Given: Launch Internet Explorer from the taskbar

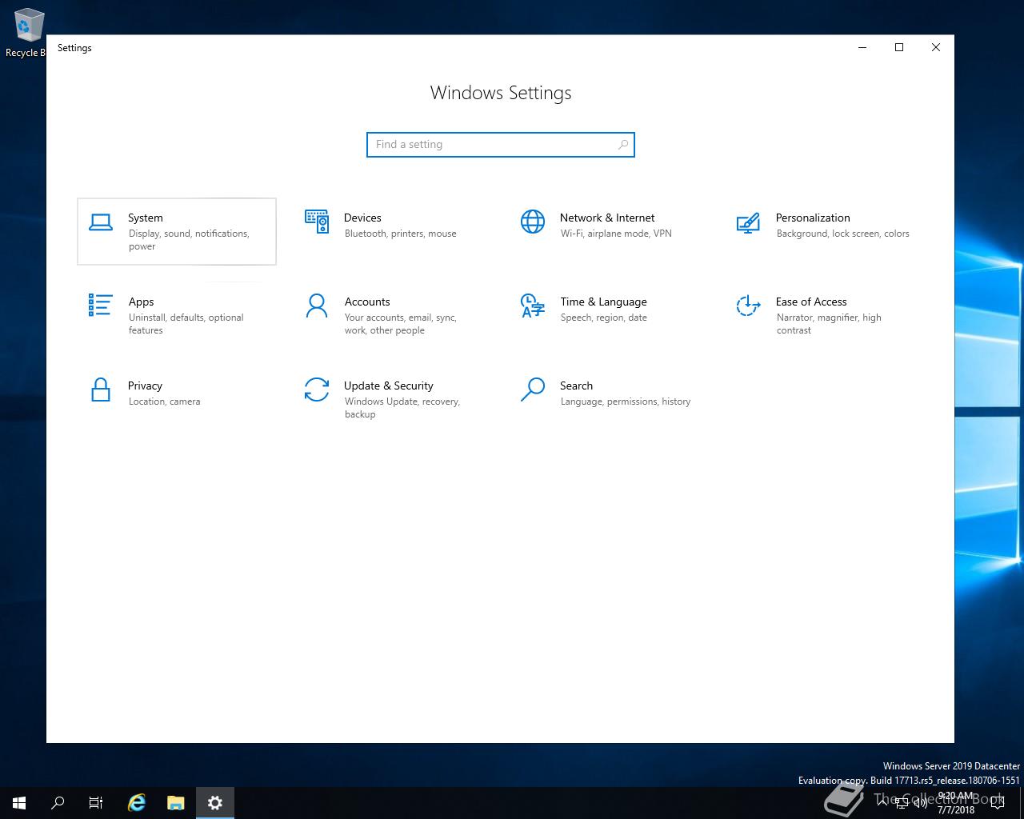Looking at the screenshot, I should pos(137,803).
